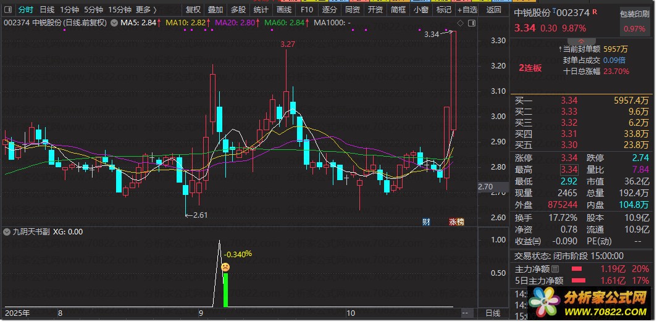Screen dimensions: 657x322
Task: Select 15分钟 period
Action: point(119,10)
